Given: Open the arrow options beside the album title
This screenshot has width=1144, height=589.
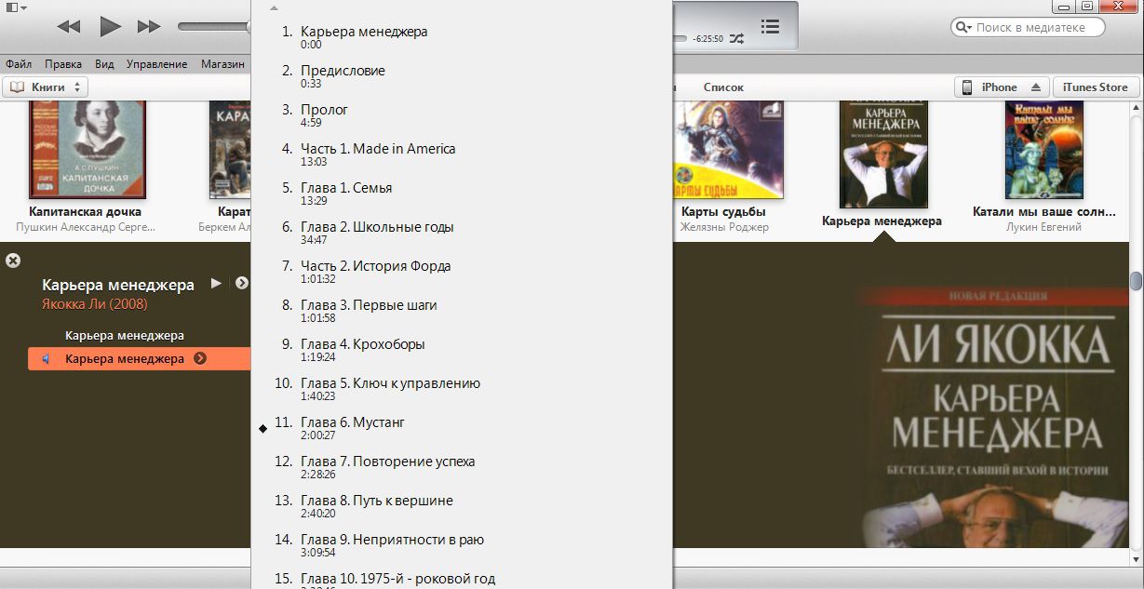Looking at the screenshot, I should click(242, 284).
